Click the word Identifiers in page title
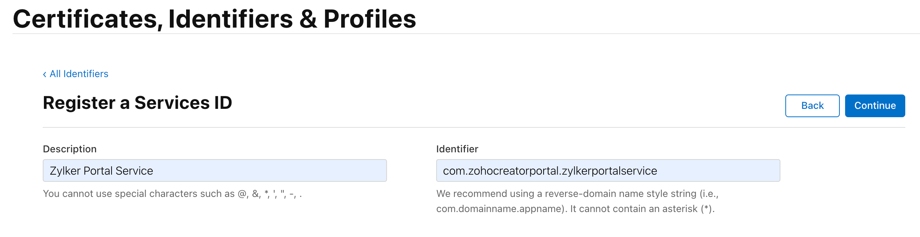 point(230,19)
